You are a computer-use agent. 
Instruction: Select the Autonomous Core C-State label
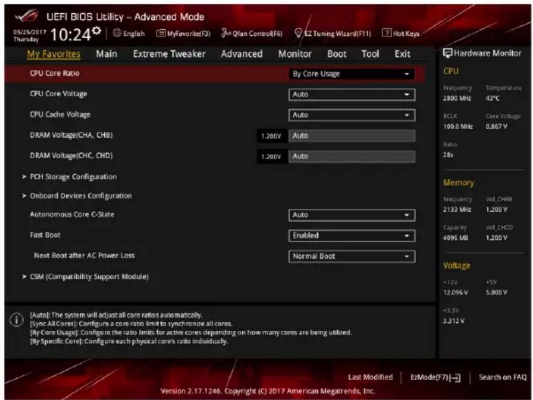click(72, 215)
